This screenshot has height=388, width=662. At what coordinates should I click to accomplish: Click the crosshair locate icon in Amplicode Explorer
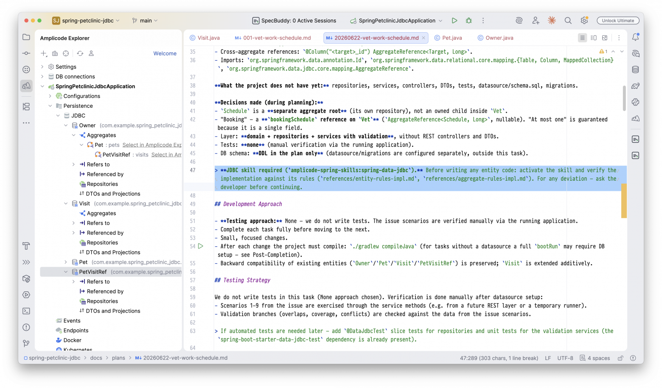[x=66, y=53]
